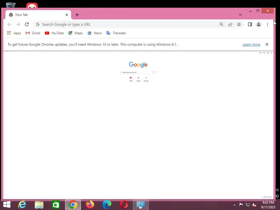Open the Translate bookmark

tap(116, 33)
